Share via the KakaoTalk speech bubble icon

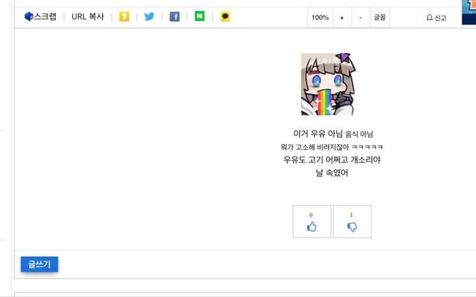pyautogui.click(x=225, y=16)
